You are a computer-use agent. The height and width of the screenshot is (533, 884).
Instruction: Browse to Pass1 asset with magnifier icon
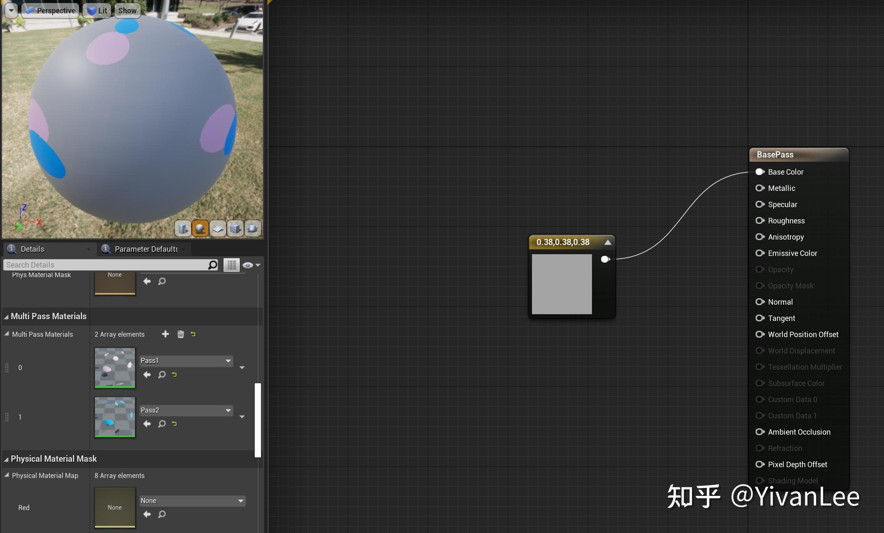click(x=162, y=375)
